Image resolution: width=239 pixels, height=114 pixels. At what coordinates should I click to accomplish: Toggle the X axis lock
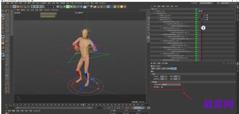[x=33, y=7]
